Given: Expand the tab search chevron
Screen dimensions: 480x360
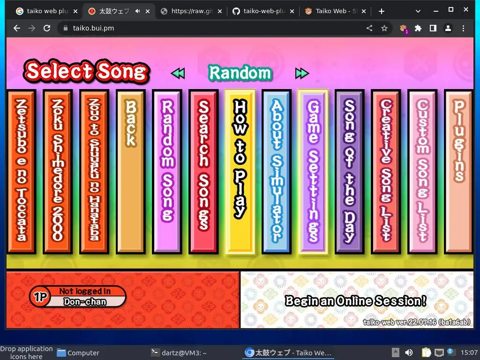Looking at the screenshot, I should pos(418,11).
